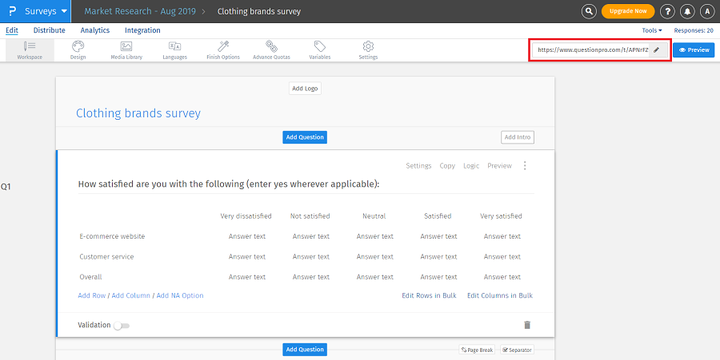This screenshot has height=360, width=720.
Task: Open the notifications bell
Action: 687,11
